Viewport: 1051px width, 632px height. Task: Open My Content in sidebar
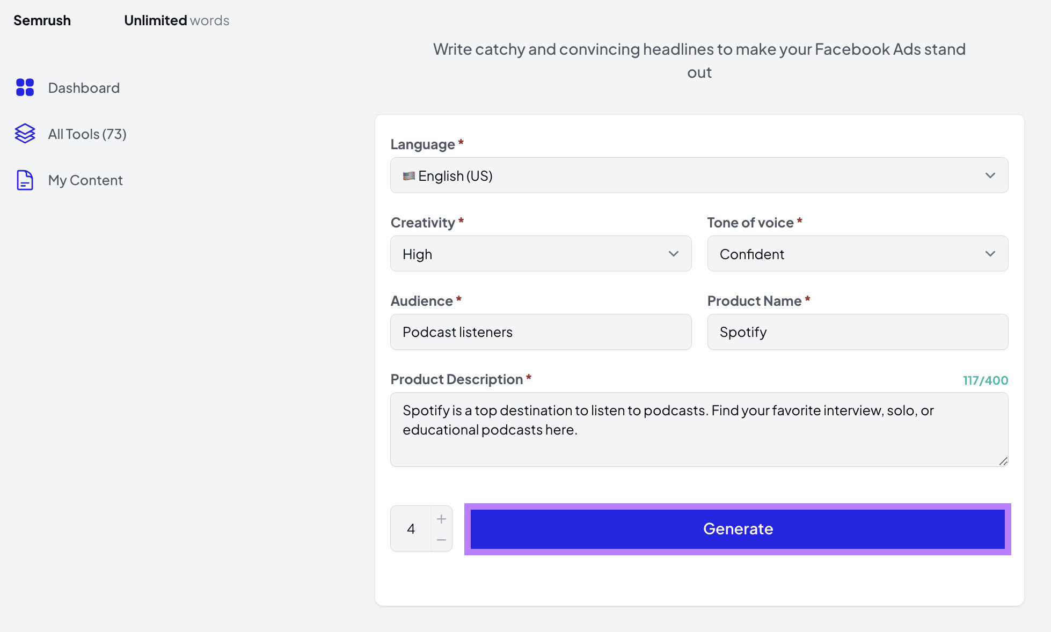coord(85,180)
